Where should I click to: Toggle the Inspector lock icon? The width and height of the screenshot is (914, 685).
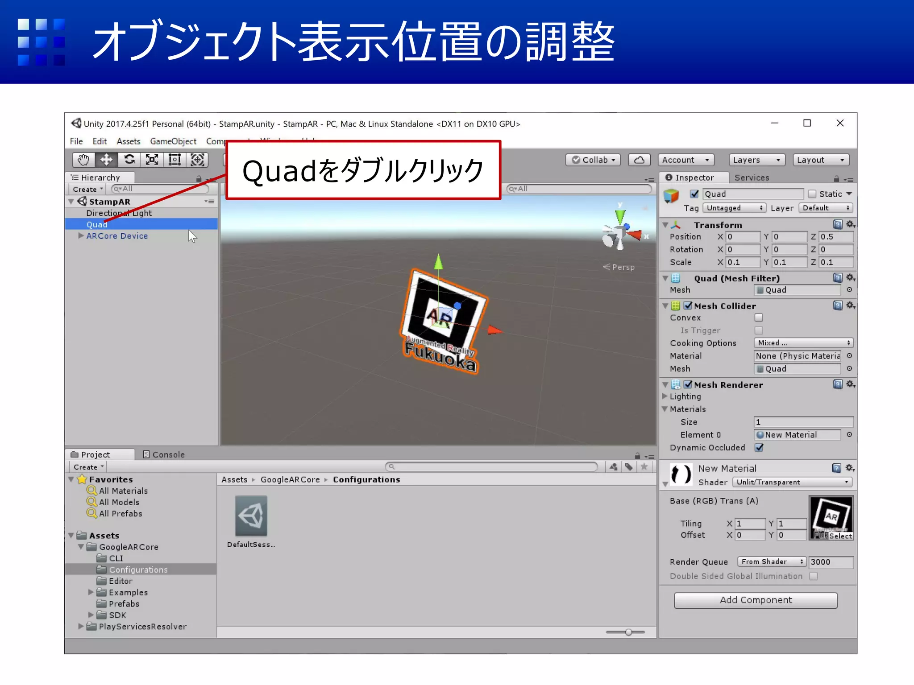tap(836, 179)
